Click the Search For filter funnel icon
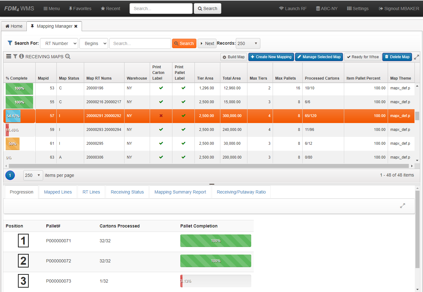 click(10, 43)
